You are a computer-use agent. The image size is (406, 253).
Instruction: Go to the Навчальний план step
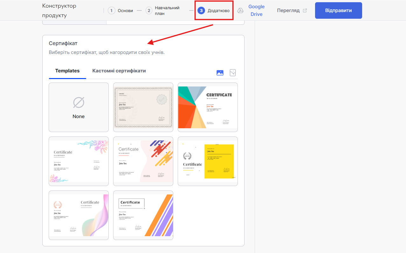click(x=167, y=10)
